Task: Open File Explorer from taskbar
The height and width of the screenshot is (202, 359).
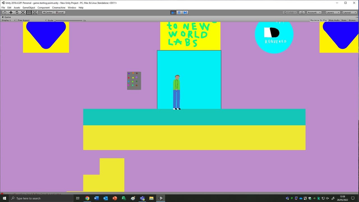Action: [151, 198]
